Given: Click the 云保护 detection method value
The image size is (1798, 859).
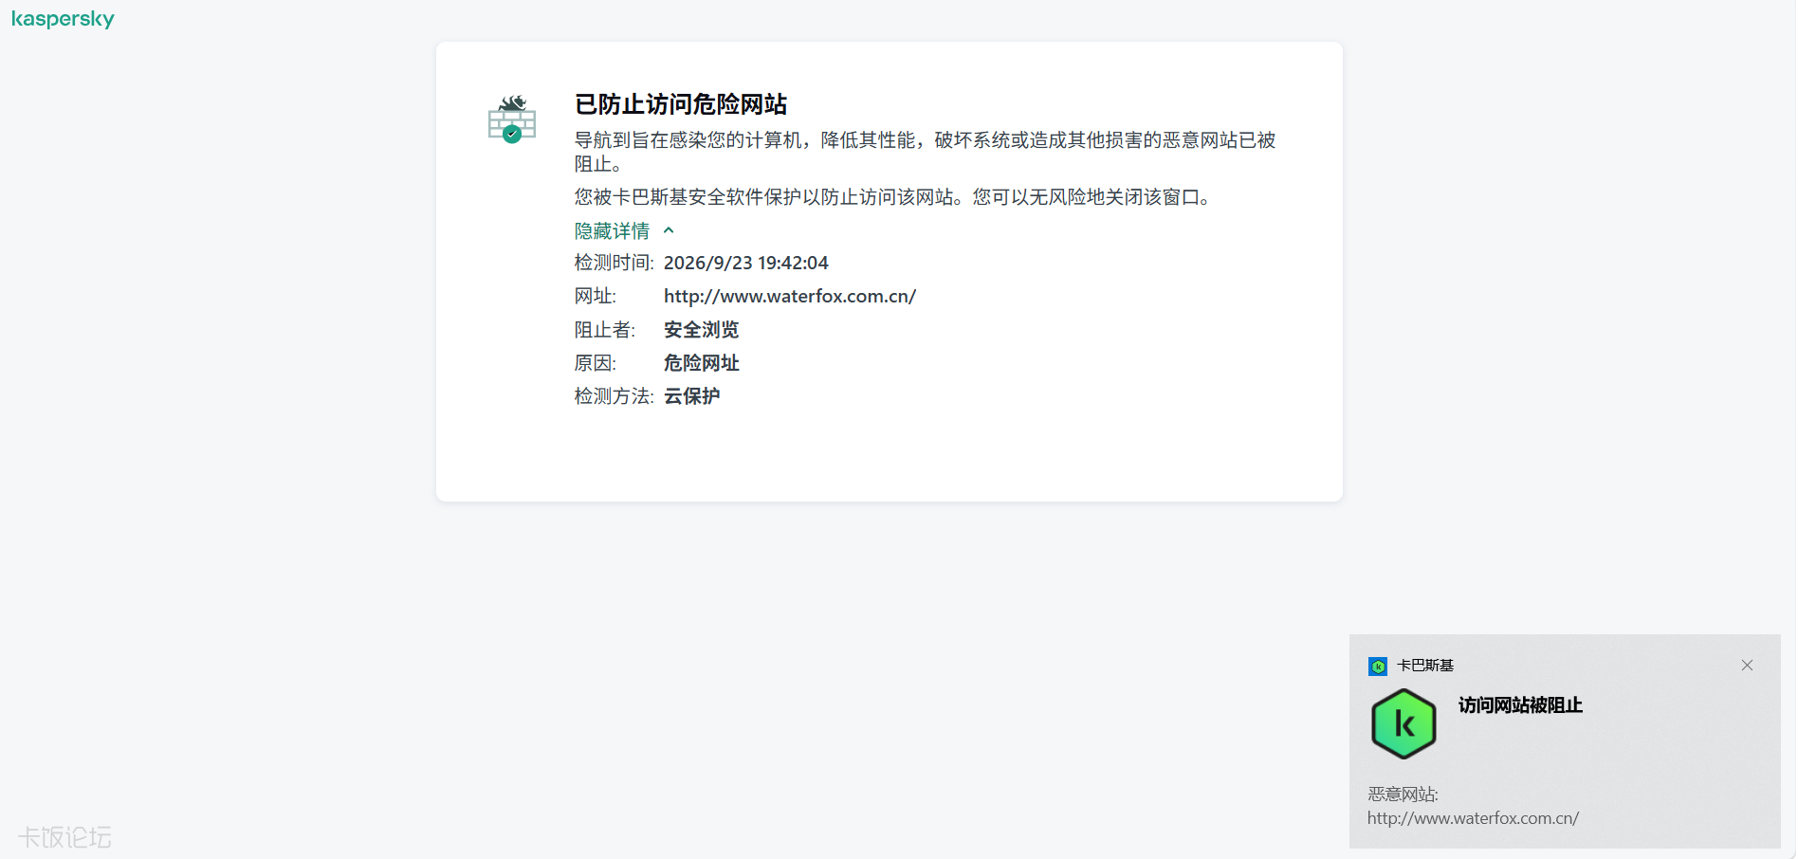Looking at the screenshot, I should 692,395.
